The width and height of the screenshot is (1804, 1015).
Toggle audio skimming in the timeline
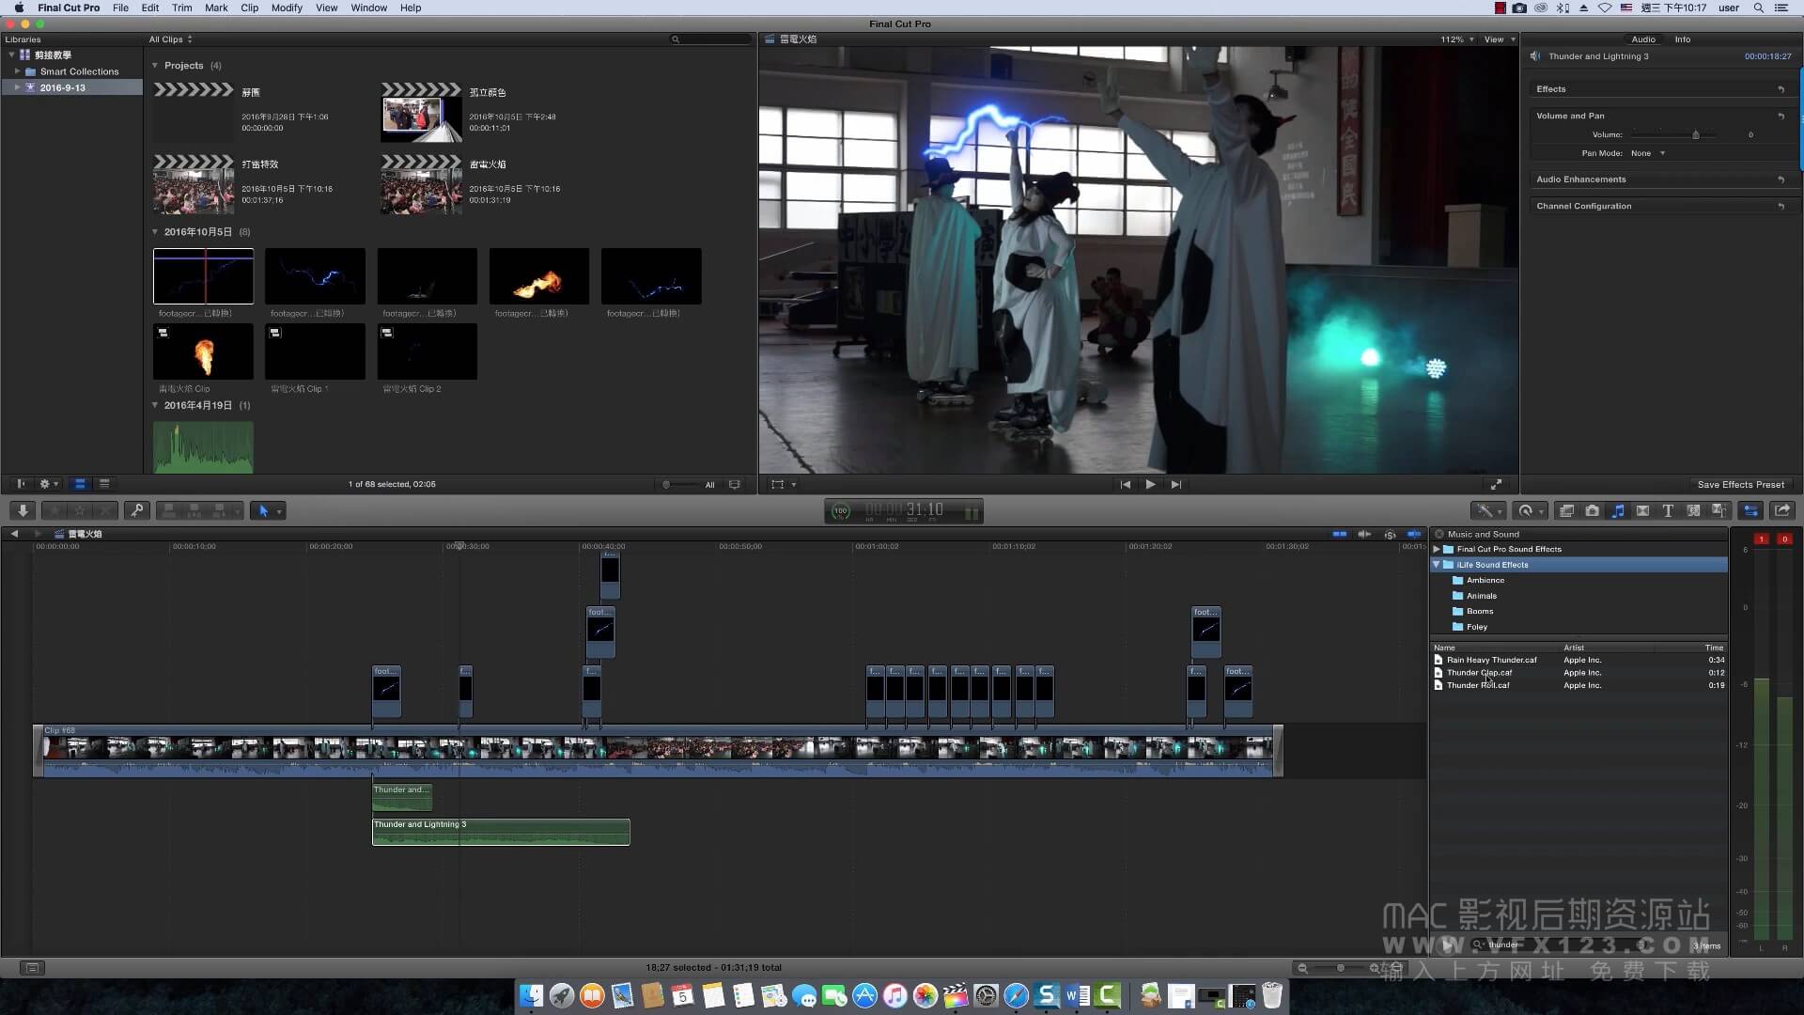coord(1364,534)
